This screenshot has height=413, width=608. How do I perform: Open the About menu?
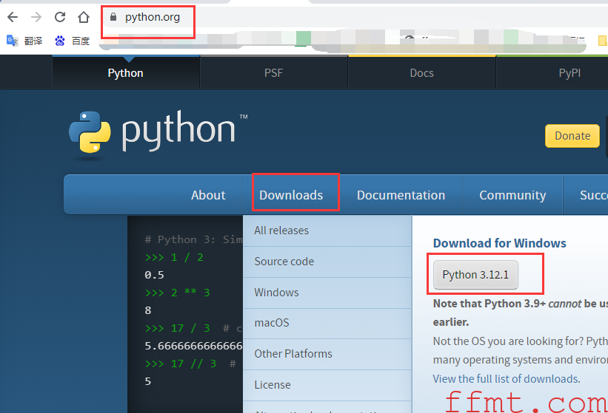(x=208, y=195)
